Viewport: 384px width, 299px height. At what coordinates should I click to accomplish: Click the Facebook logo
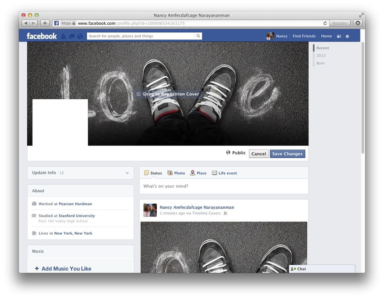coord(42,36)
